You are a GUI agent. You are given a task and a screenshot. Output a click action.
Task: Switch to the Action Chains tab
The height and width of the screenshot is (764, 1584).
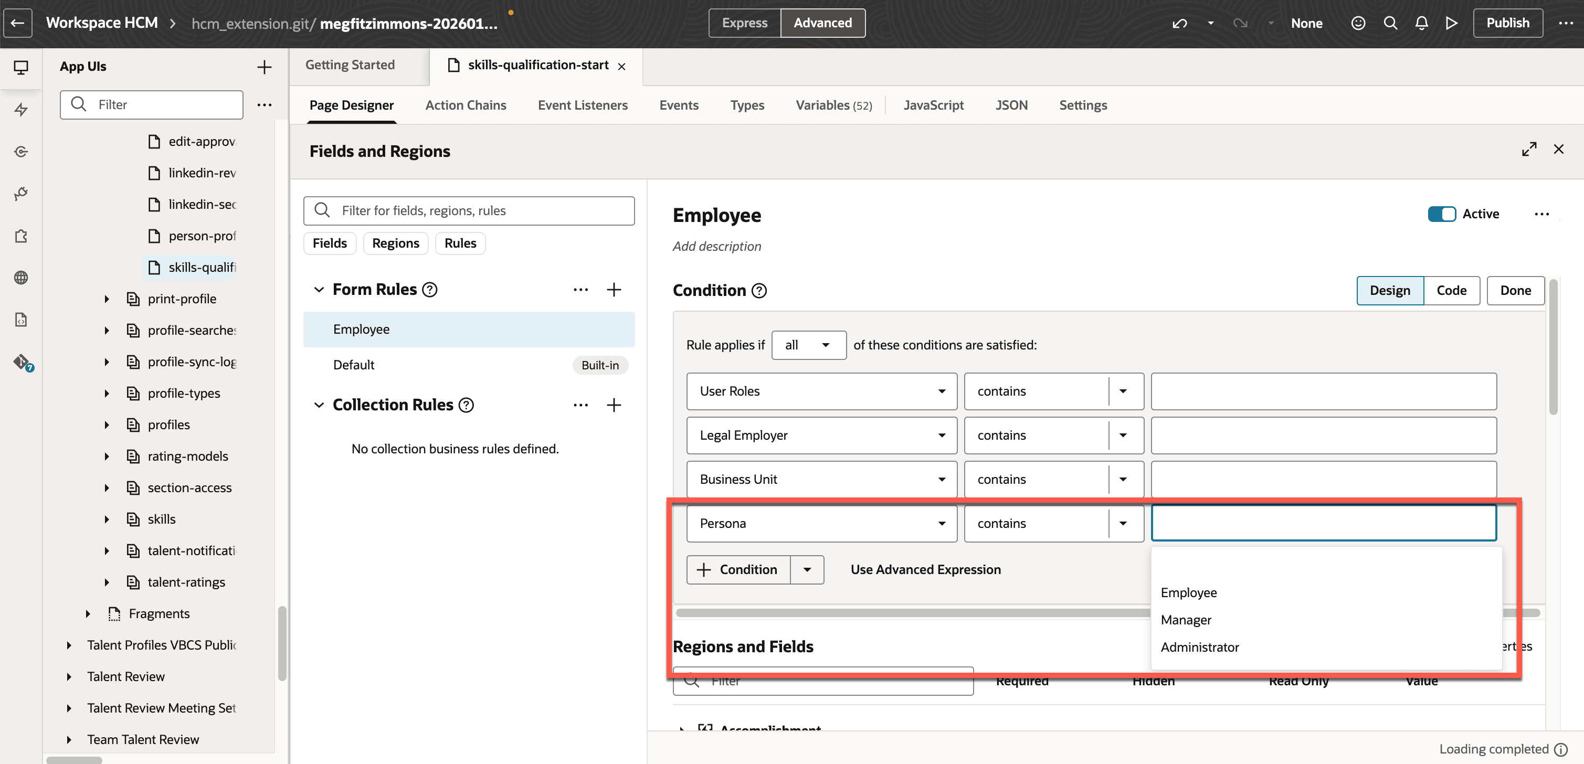[466, 105]
